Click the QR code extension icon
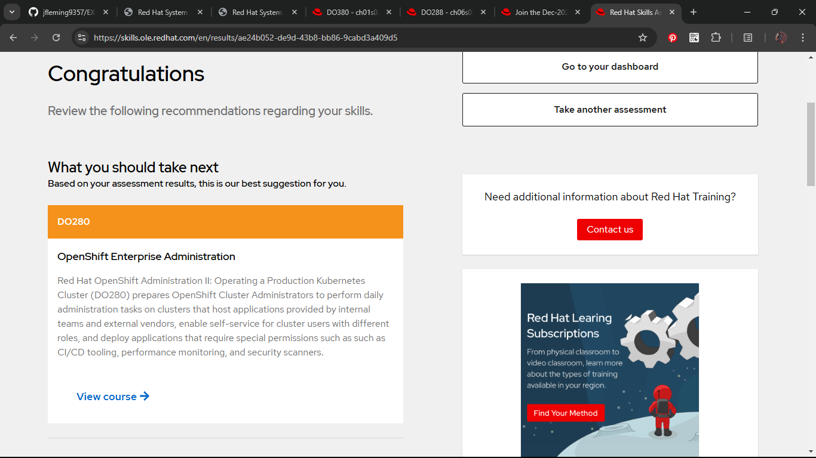816x458 pixels. (694, 37)
